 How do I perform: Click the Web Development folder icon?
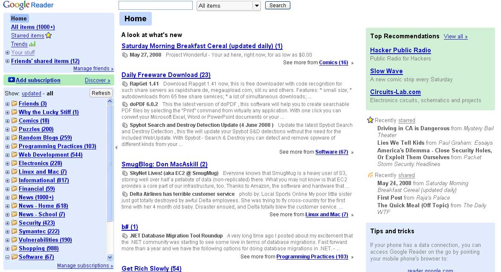(14, 155)
